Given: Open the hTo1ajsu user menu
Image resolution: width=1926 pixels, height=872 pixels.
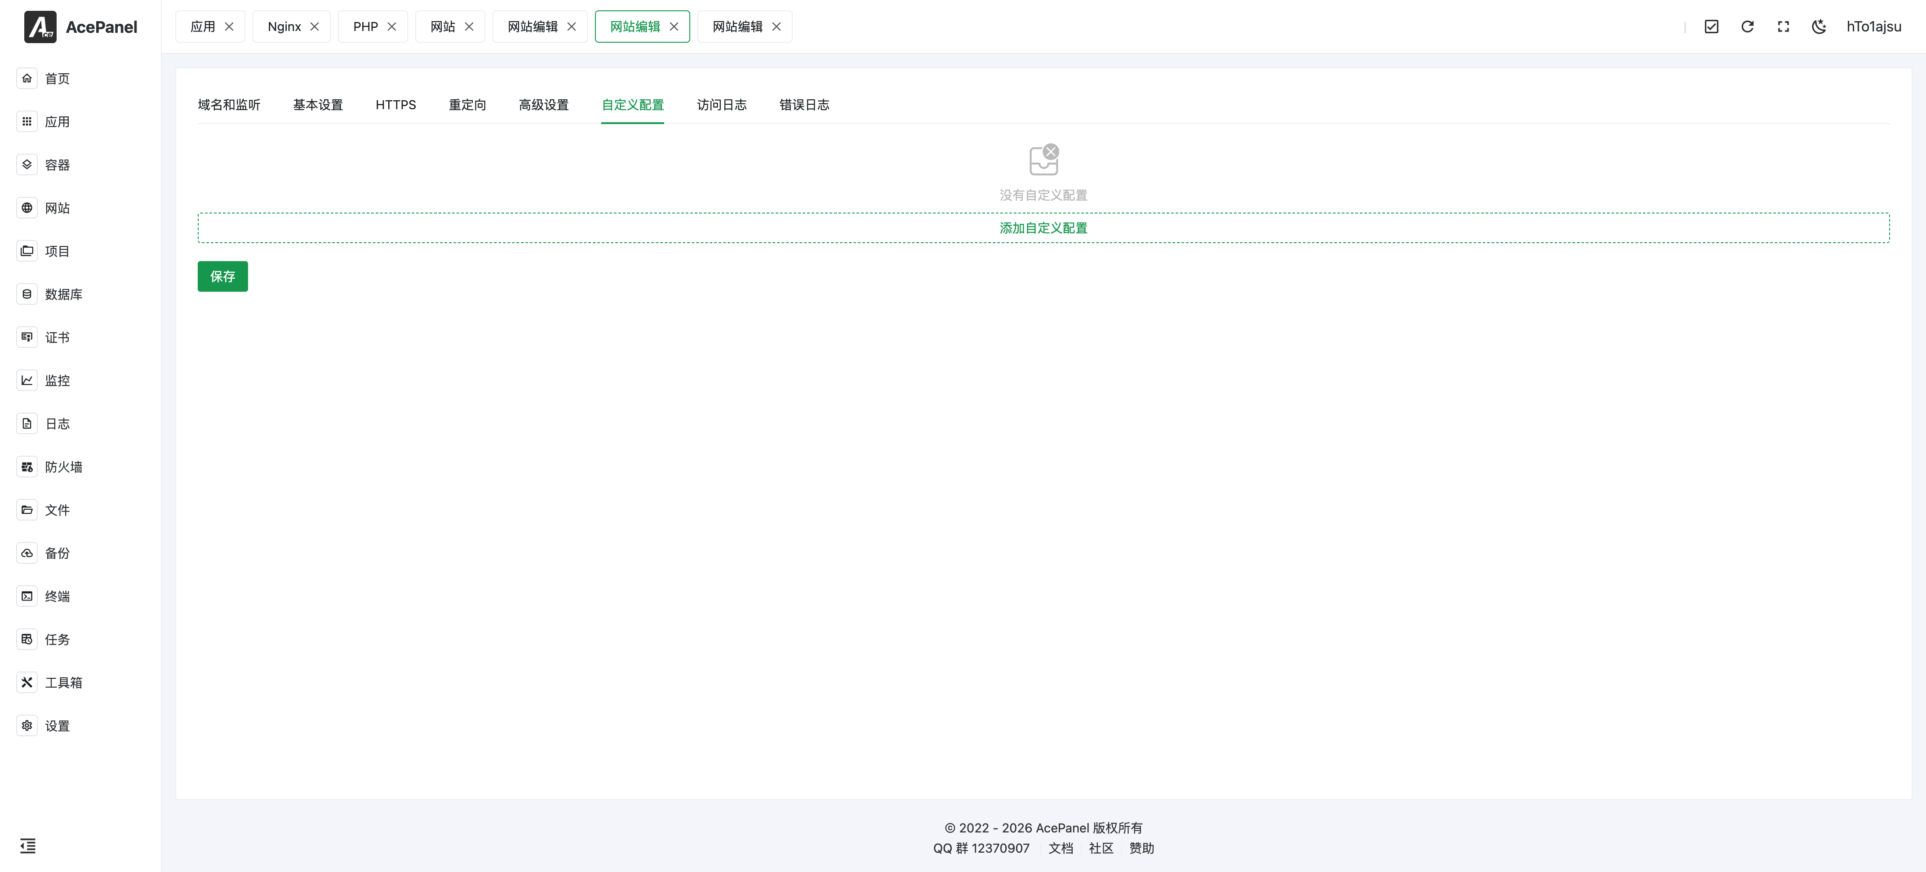Looking at the screenshot, I should click(x=1874, y=27).
